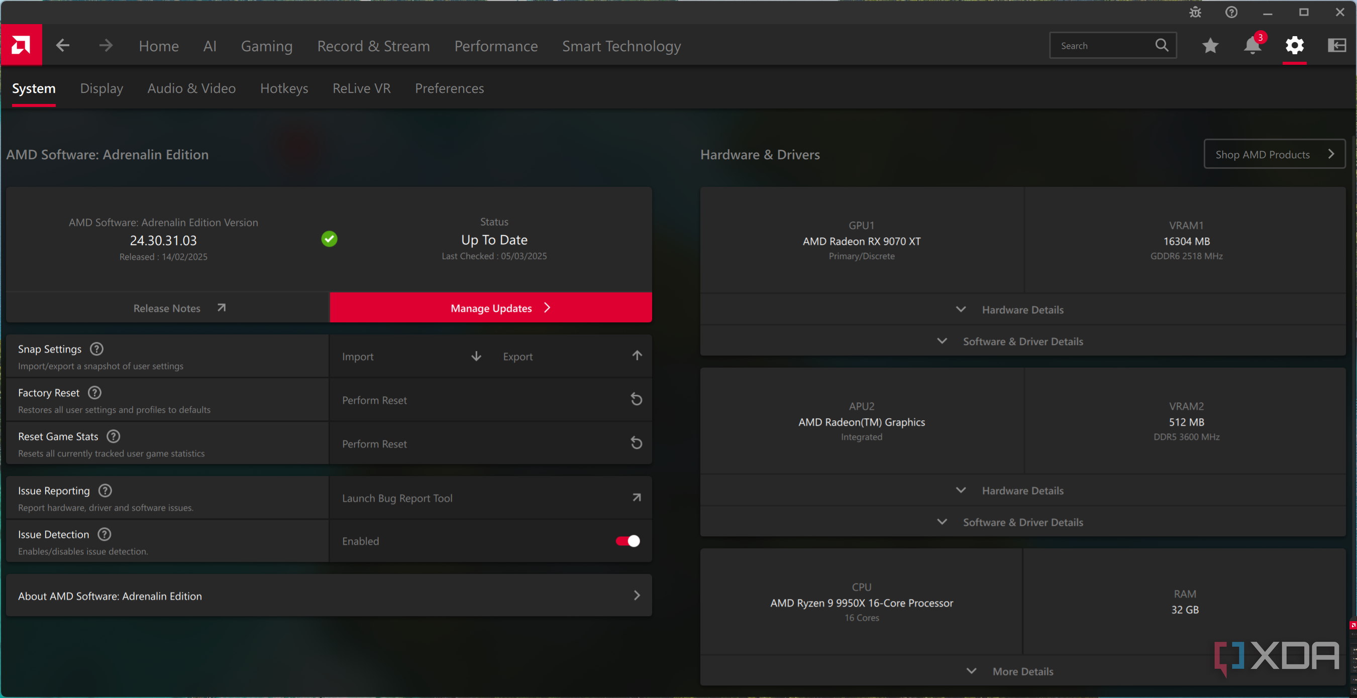Click the bug report icon in title bar
The height and width of the screenshot is (698, 1357).
[x=1195, y=12]
